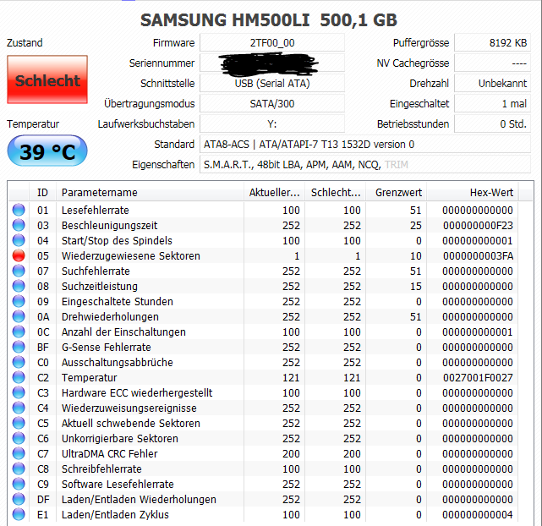Click the current value 121 in Temperatur row
The image size is (542, 526).
click(x=291, y=377)
